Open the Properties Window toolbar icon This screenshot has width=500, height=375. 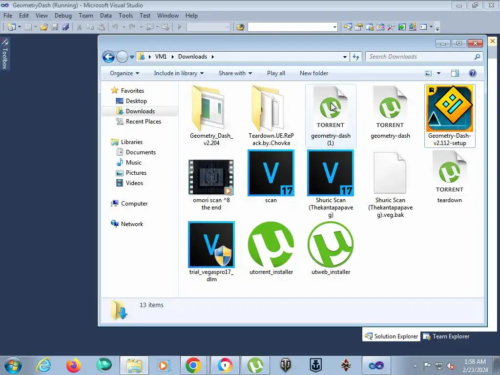tap(359, 27)
